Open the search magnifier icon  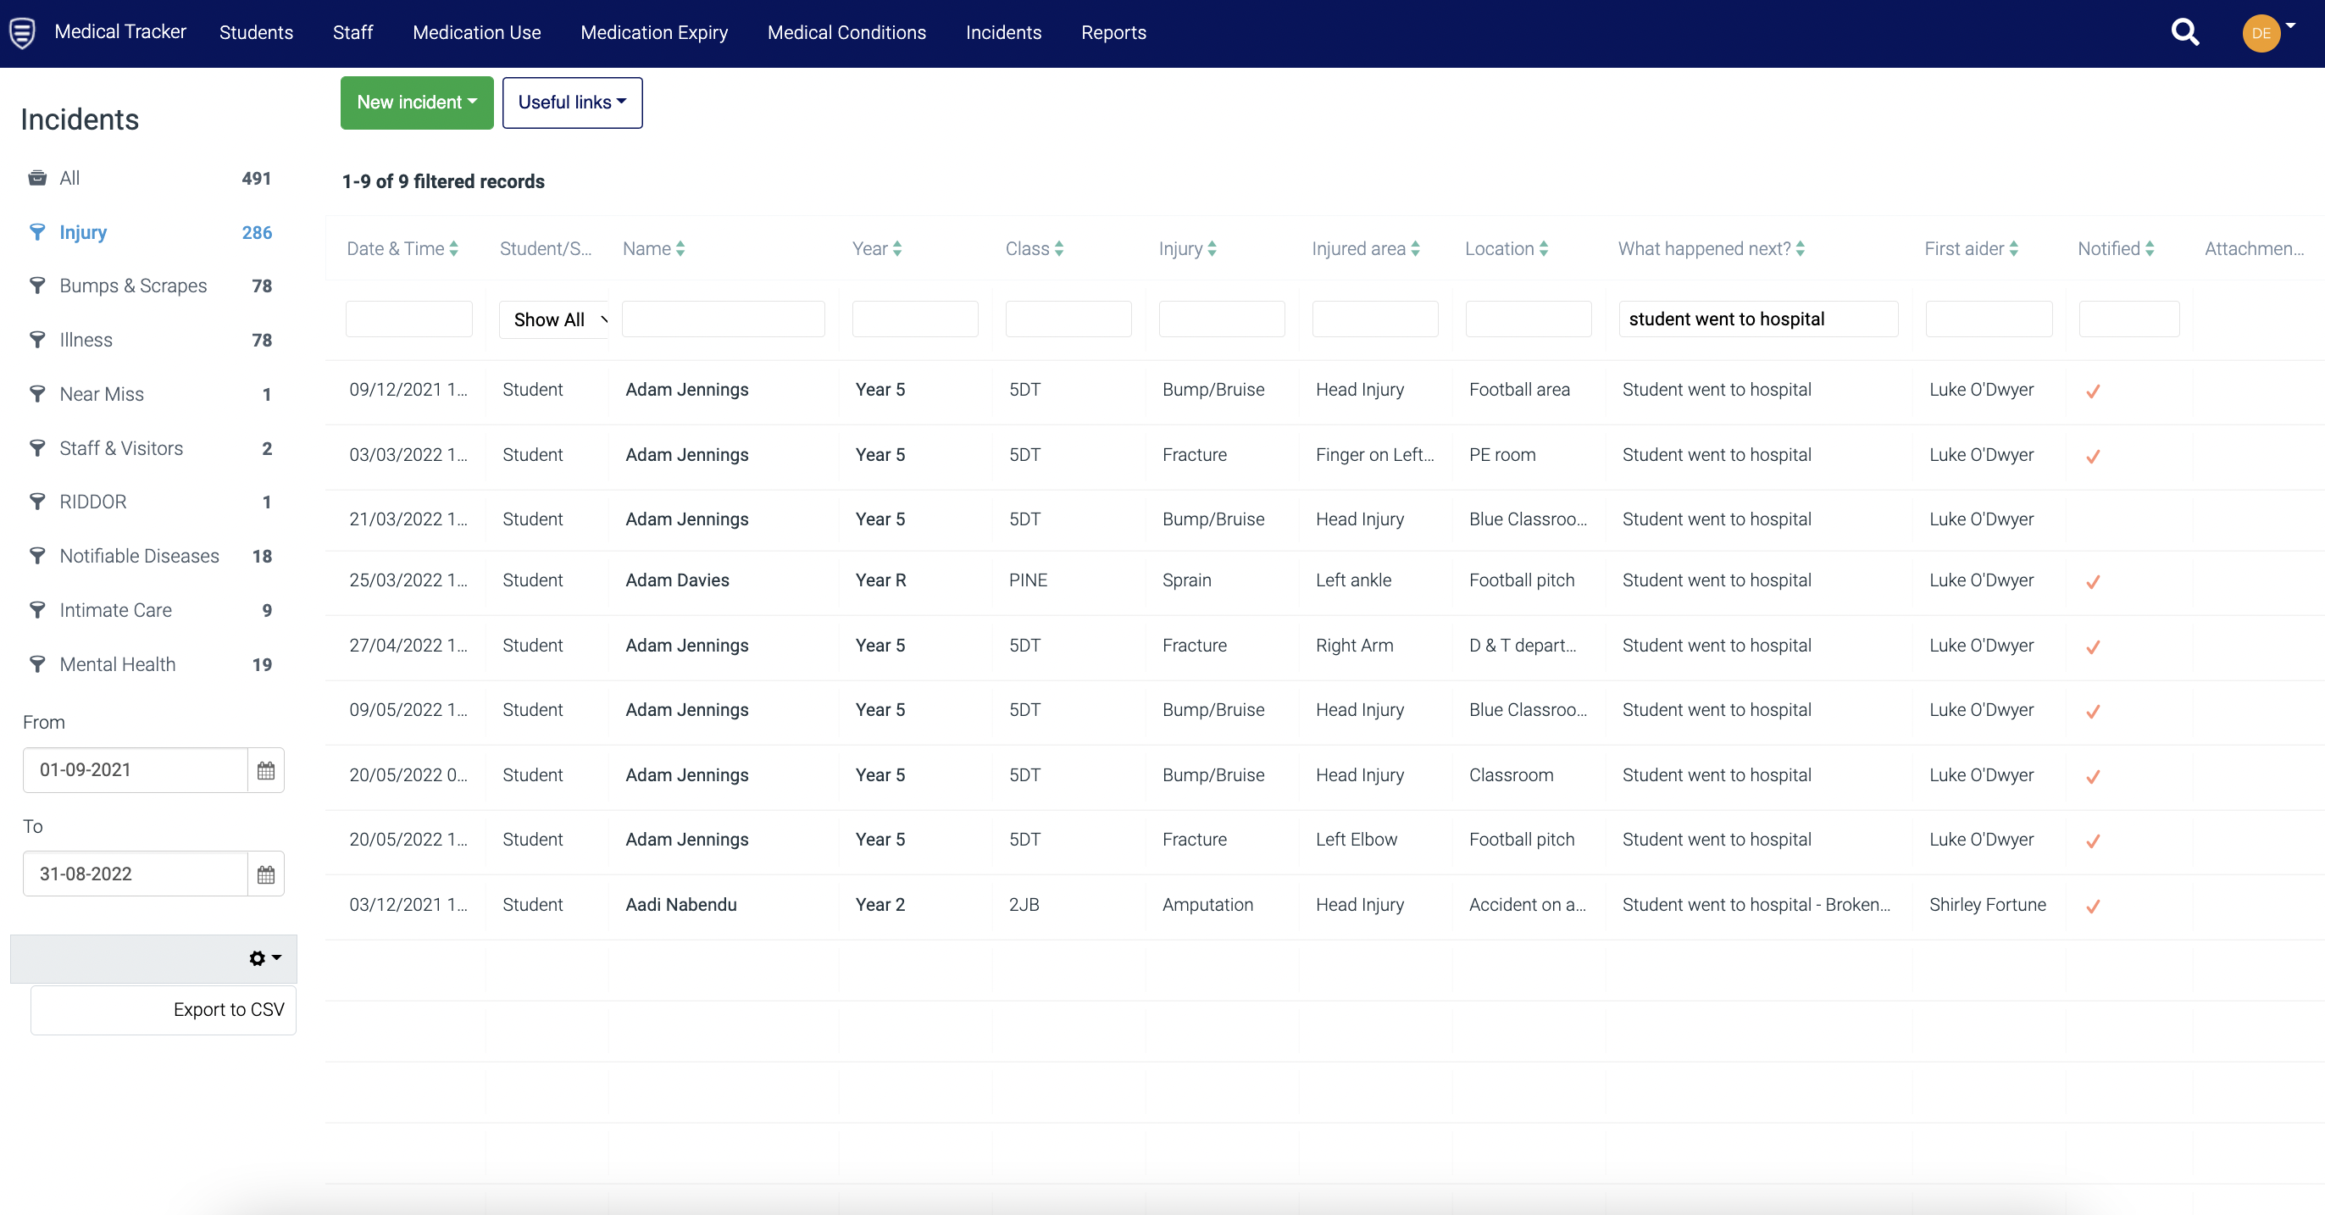(2184, 32)
